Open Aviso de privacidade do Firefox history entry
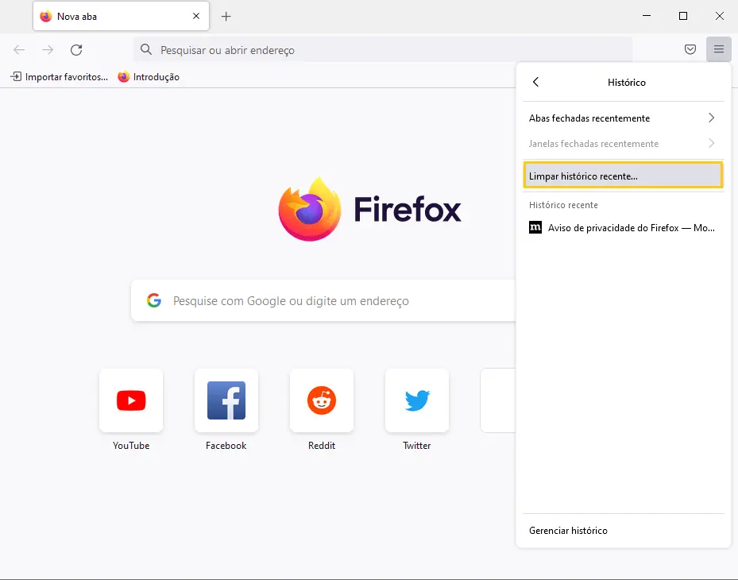This screenshot has width=738, height=580. pos(623,228)
